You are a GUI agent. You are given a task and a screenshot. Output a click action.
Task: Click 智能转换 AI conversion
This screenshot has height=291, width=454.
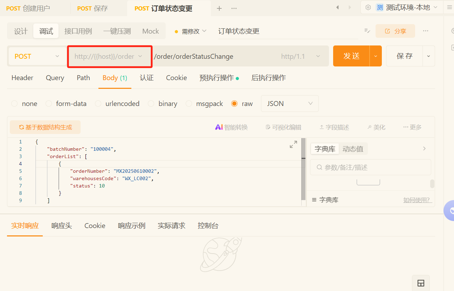(x=231, y=127)
